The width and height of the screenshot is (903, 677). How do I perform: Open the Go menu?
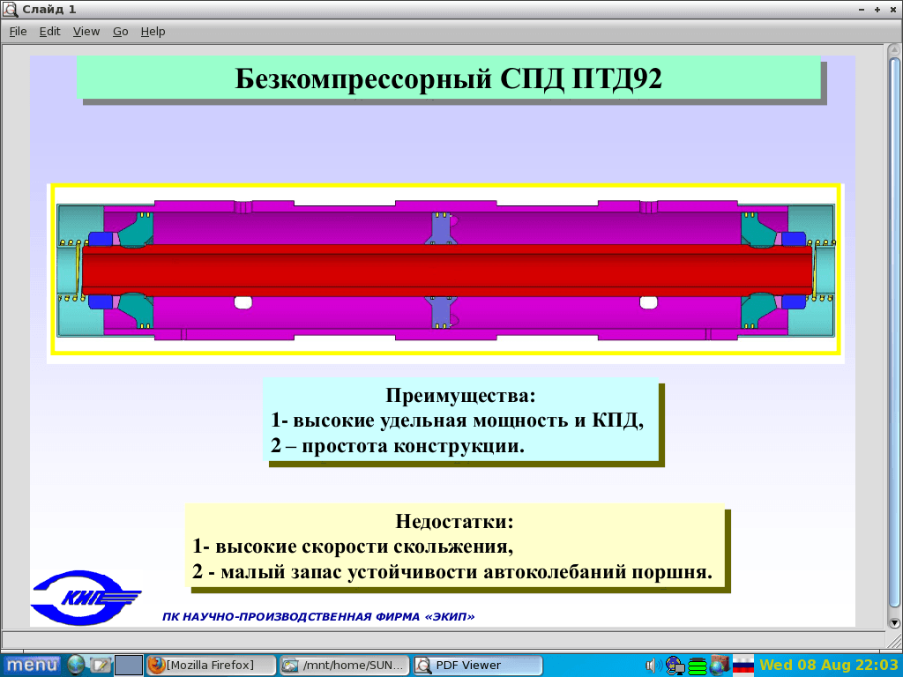click(120, 32)
